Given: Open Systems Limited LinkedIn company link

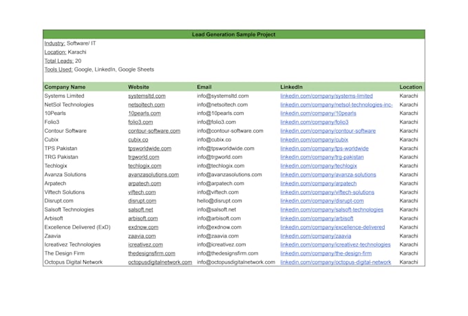Looking at the screenshot, I should [x=326, y=96].
